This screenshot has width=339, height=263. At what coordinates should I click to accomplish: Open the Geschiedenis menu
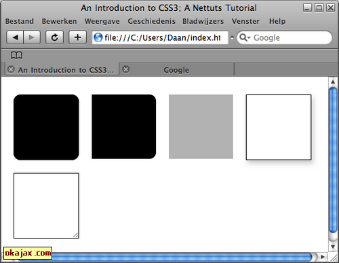[151, 21]
